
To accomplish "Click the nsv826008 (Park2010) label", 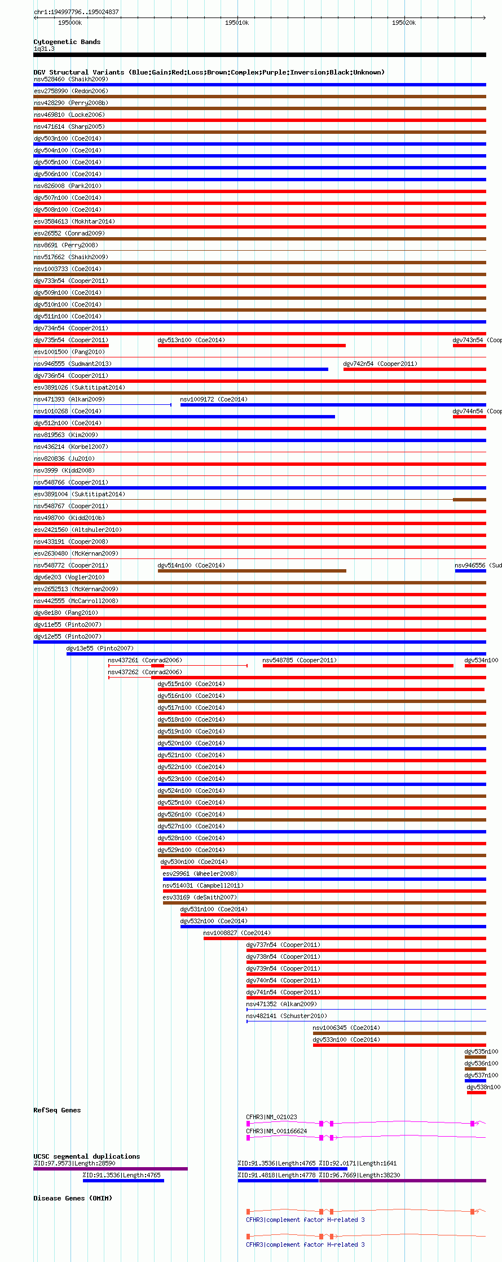I will (67, 186).
